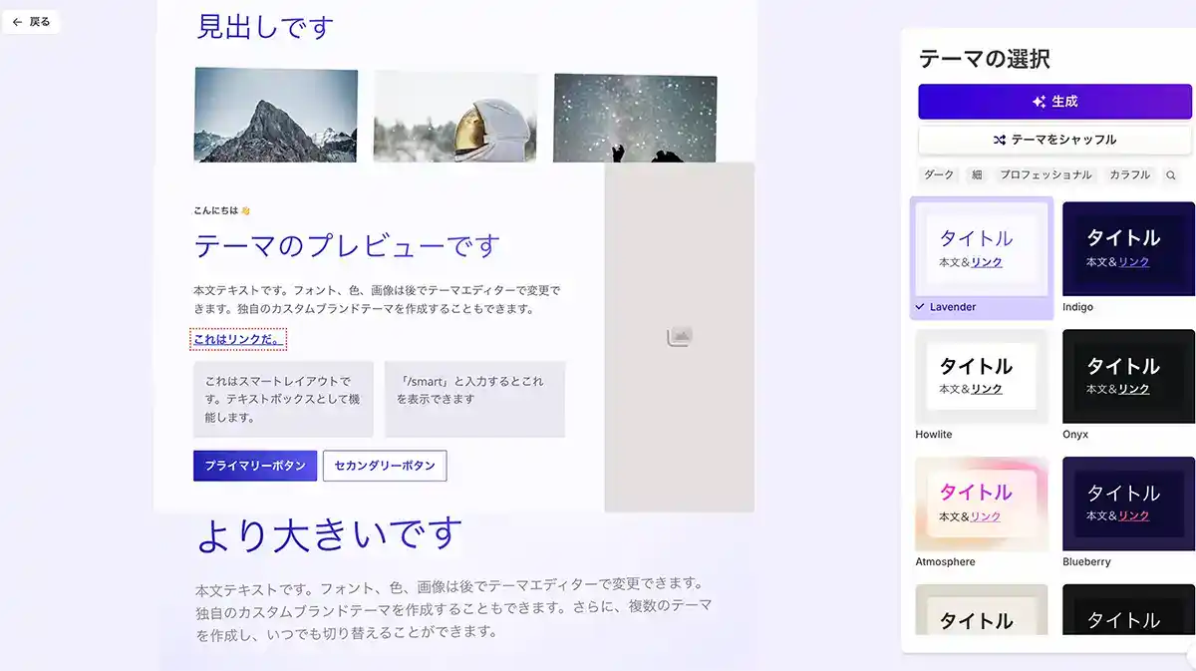
Task: Click the セカンダリーボタン button
Action: (385, 466)
